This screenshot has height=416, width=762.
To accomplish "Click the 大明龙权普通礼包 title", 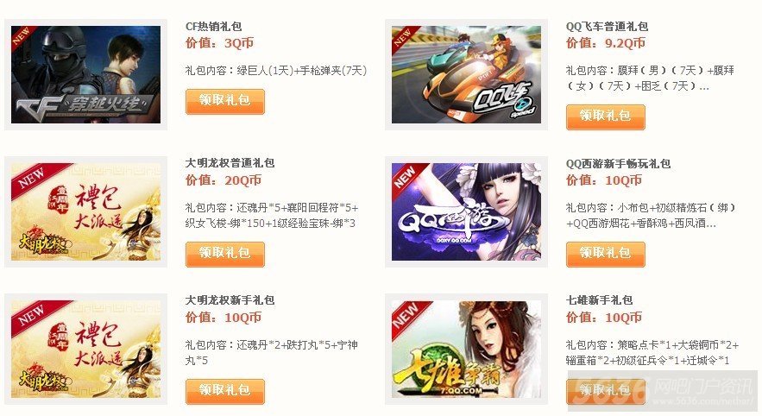I will 230,163.
